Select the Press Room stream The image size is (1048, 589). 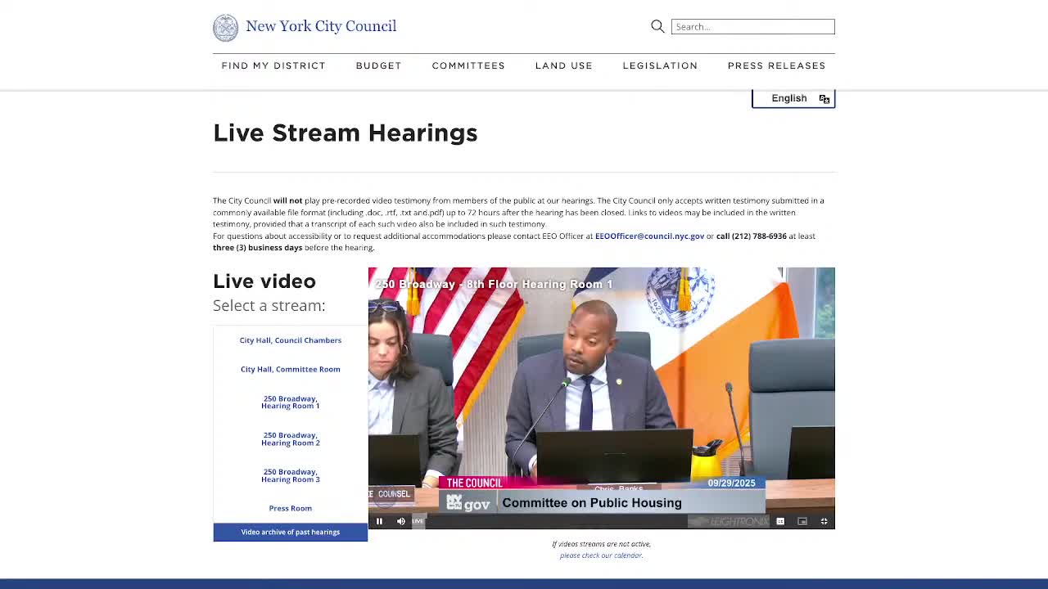click(291, 508)
